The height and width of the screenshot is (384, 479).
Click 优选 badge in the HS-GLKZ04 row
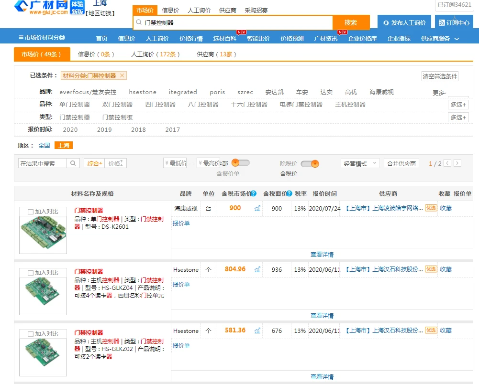[431, 269]
